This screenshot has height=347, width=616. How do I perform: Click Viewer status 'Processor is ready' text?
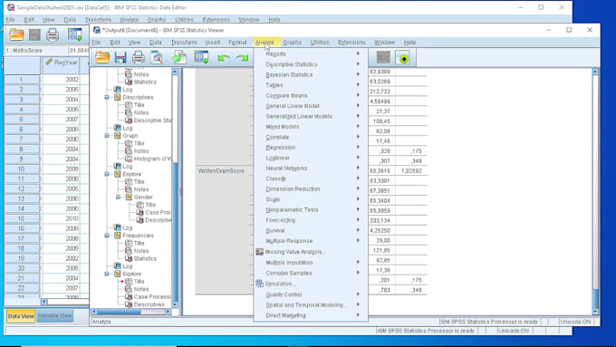[489, 322]
